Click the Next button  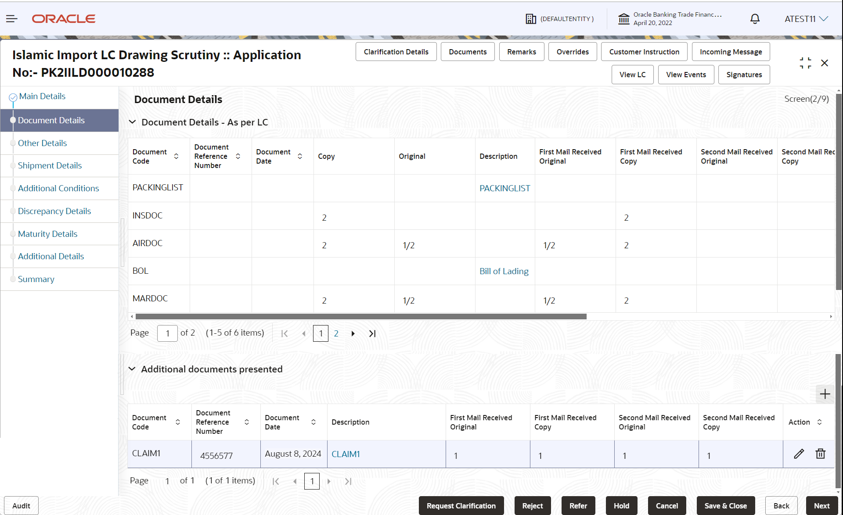point(822,505)
